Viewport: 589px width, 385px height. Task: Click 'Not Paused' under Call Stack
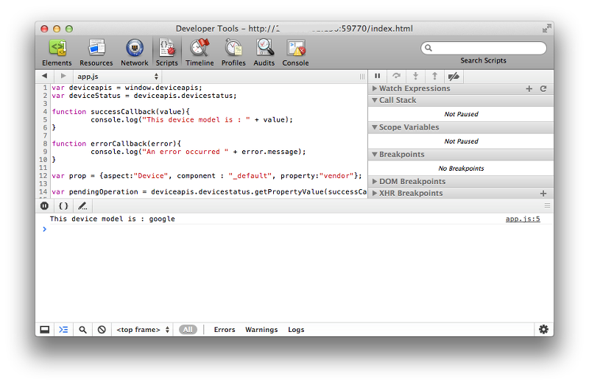tap(462, 114)
